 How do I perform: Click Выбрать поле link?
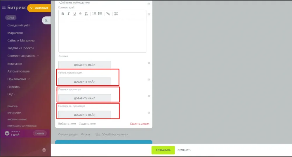pyautogui.click(x=67, y=124)
